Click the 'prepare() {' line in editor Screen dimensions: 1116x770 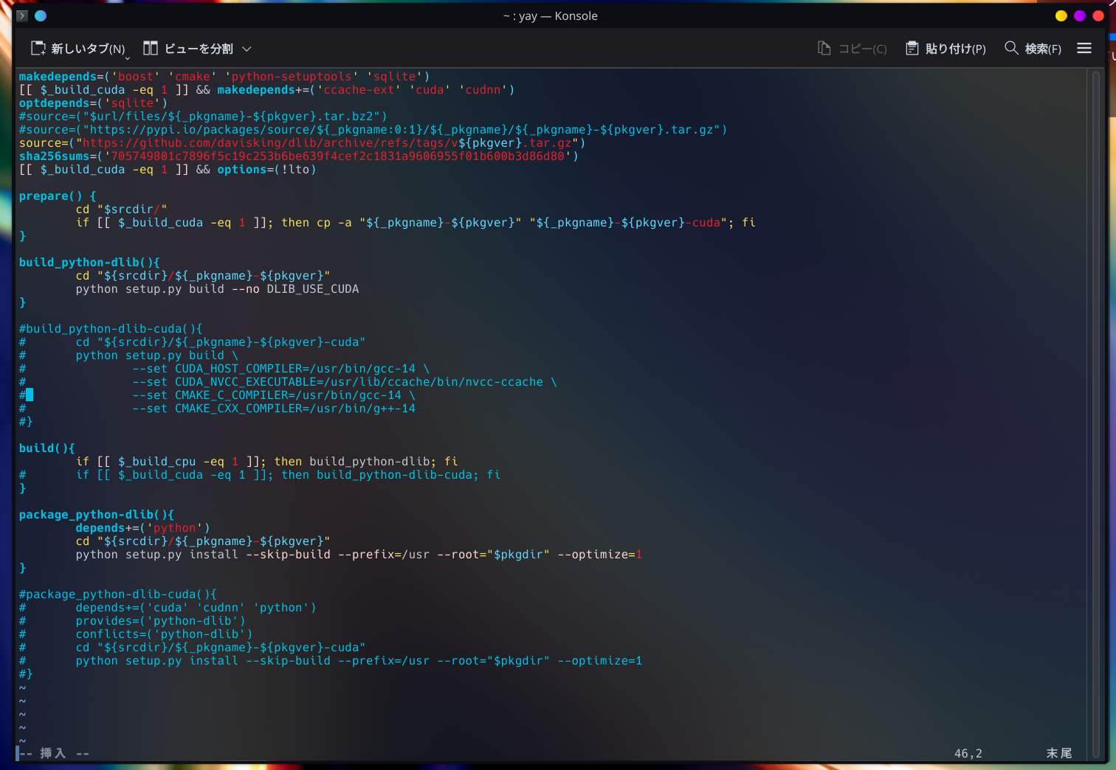[x=58, y=196]
